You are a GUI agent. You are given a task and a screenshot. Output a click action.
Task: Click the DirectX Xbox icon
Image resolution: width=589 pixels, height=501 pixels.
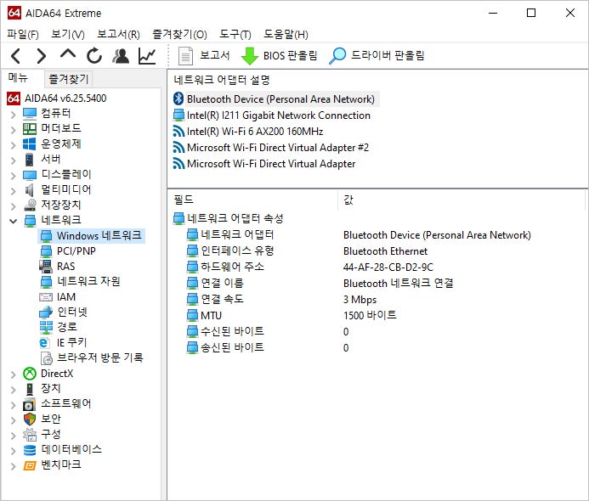(29, 374)
